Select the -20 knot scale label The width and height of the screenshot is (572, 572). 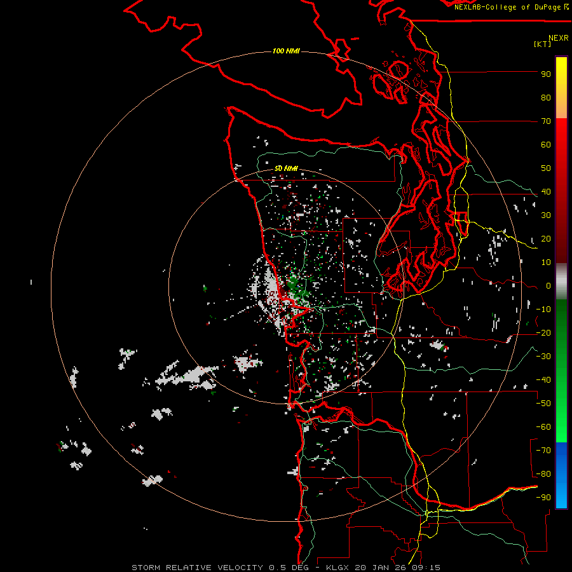pos(543,333)
